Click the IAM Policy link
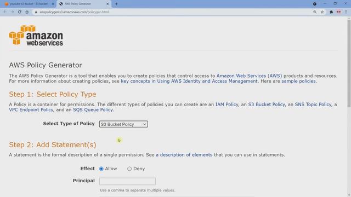351x197 pixels. [227, 105]
